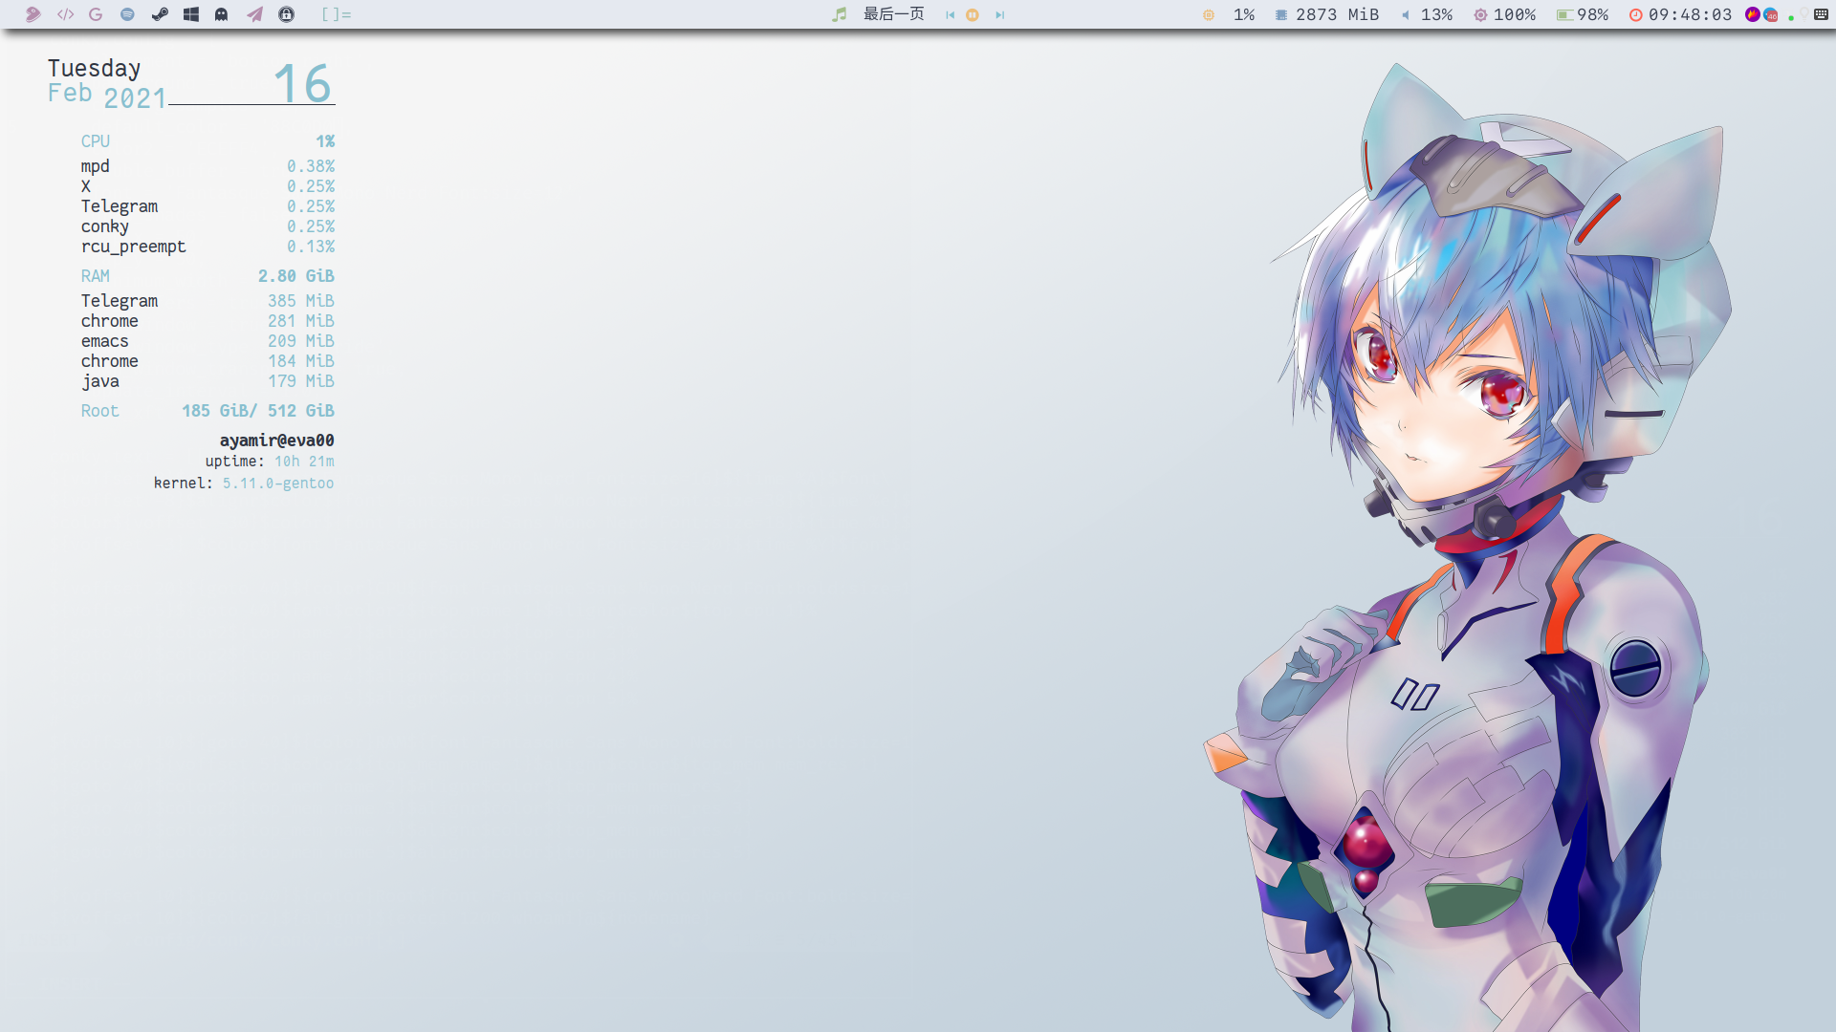
Task: Open the Gentoo logo workspace
Action: point(33,14)
